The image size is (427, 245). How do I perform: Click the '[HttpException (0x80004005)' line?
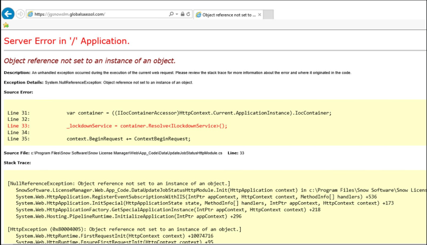(x=125, y=229)
